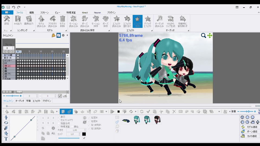Toggle the 物理演算 checkbox in model panel
The height and width of the screenshot is (146, 260).
(59, 127)
